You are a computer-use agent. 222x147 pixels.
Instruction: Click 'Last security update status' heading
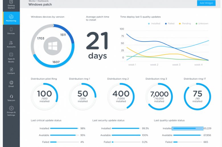click(x=108, y=120)
